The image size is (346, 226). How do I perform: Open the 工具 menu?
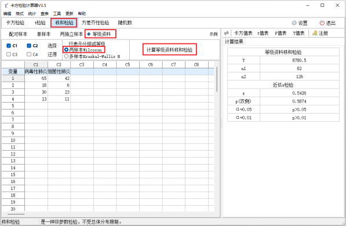coord(57,14)
